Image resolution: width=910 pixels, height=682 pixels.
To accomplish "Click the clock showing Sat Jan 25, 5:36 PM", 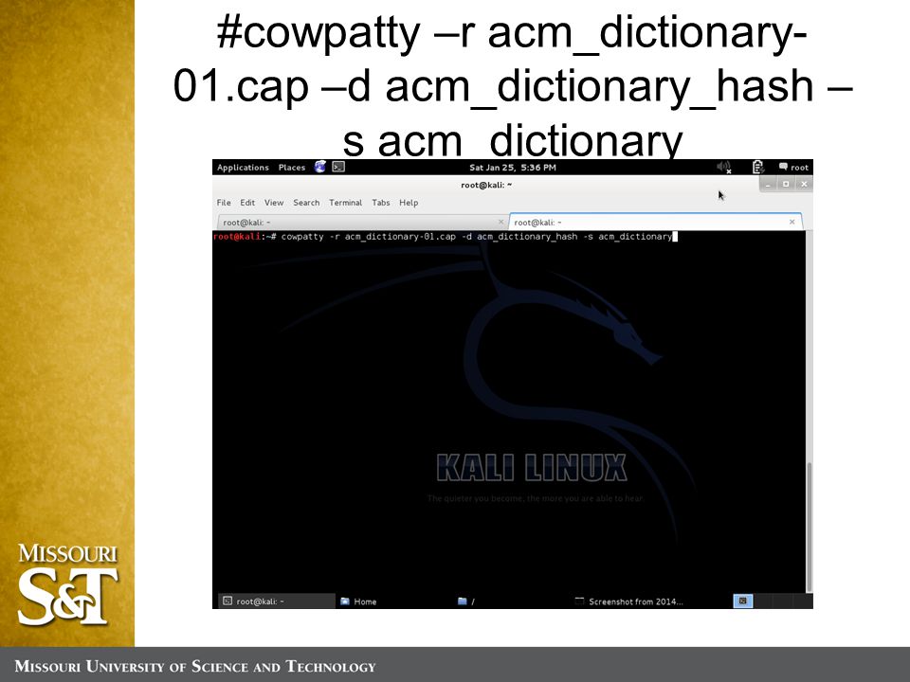I will (513, 168).
